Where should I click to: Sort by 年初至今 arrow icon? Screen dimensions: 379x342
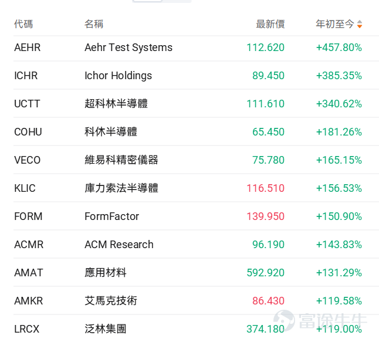click(x=360, y=24)
